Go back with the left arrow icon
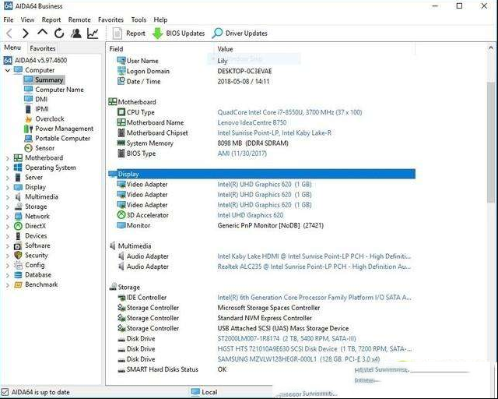 pos(9,33)
